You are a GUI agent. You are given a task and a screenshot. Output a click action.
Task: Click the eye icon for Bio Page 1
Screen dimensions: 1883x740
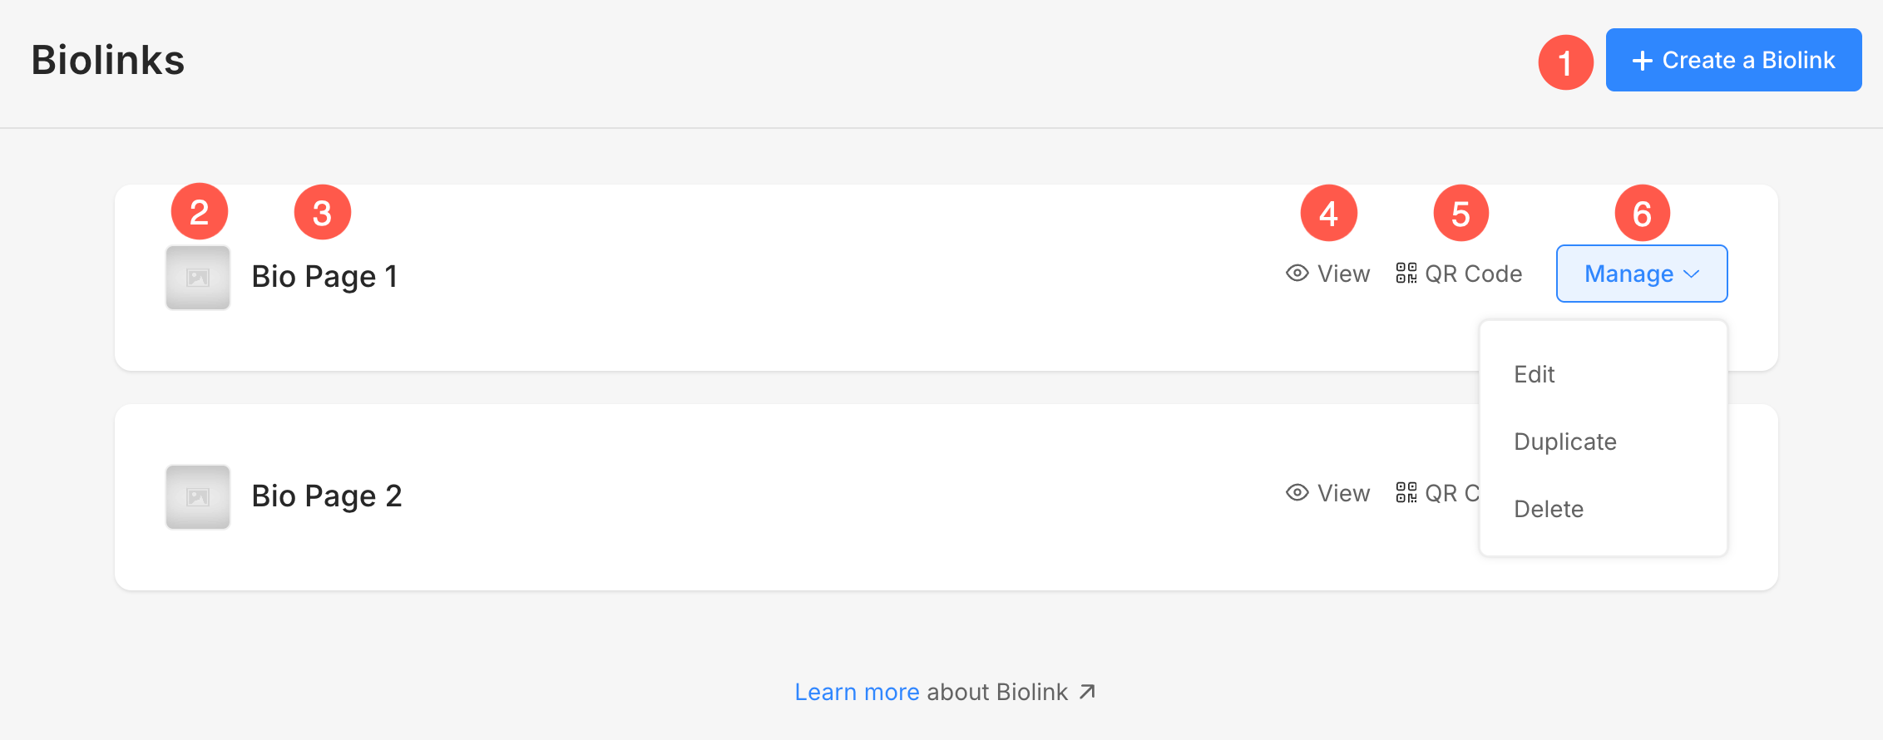point(1297,274)
